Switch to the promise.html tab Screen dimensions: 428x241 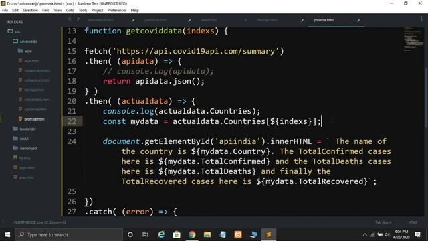(x=324, y=20)
